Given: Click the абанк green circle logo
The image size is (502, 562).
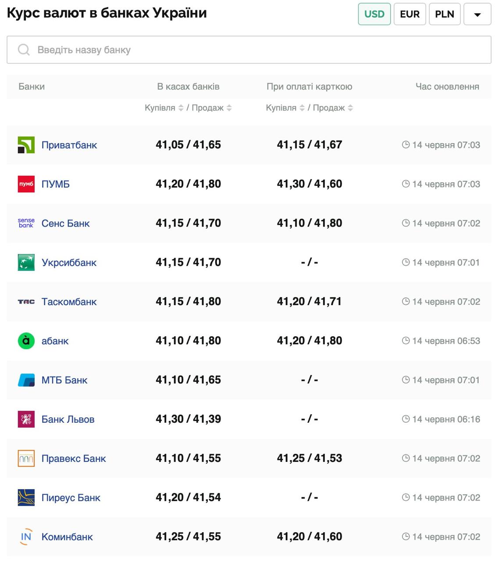Looking at the screenshot, I should pyautogui.click(x=26, y=341).
